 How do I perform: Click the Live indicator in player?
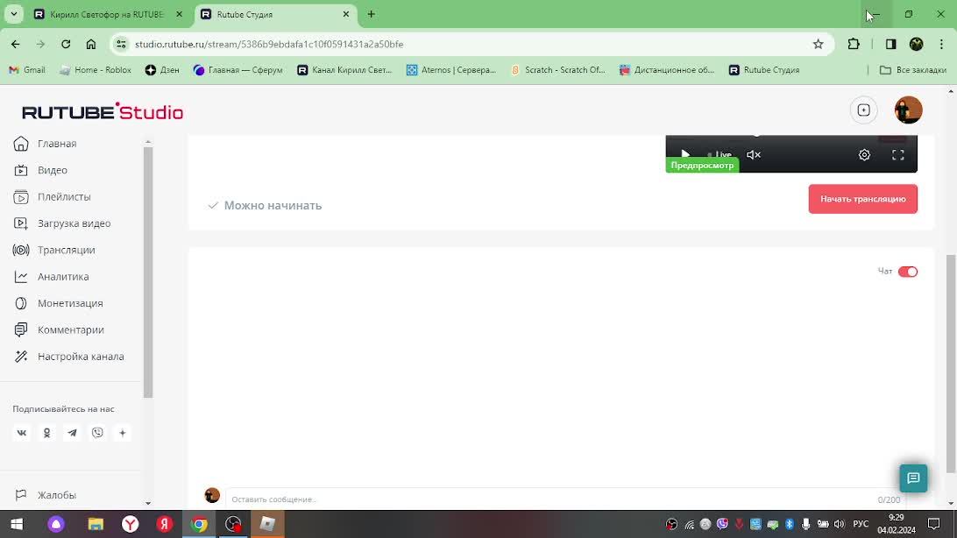point(720,155)
